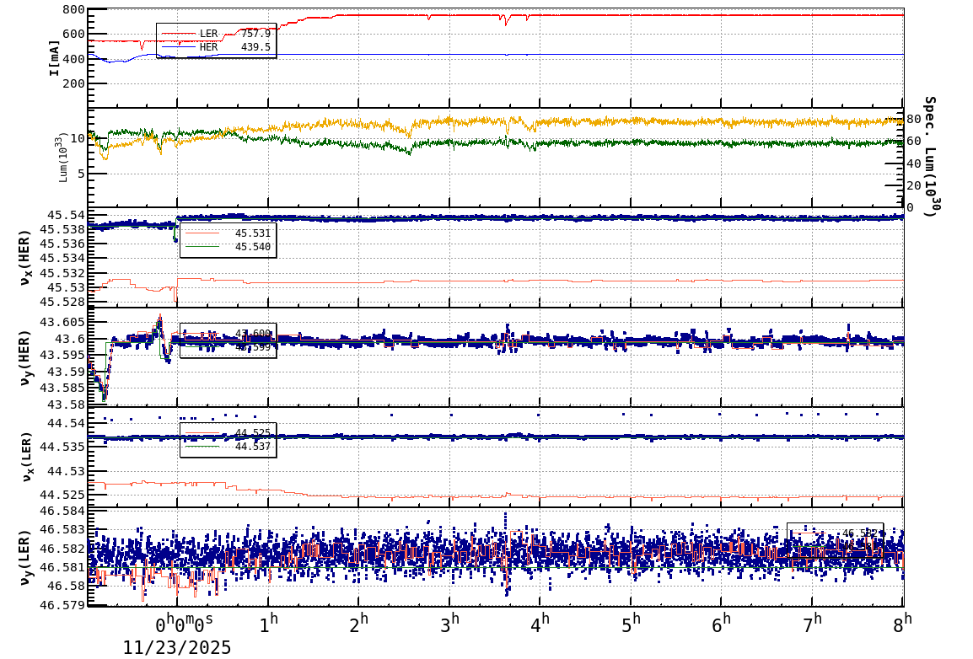Click the 45.528 tick on νx(HER) axis
973x659 pixels.
click(62, 302)
